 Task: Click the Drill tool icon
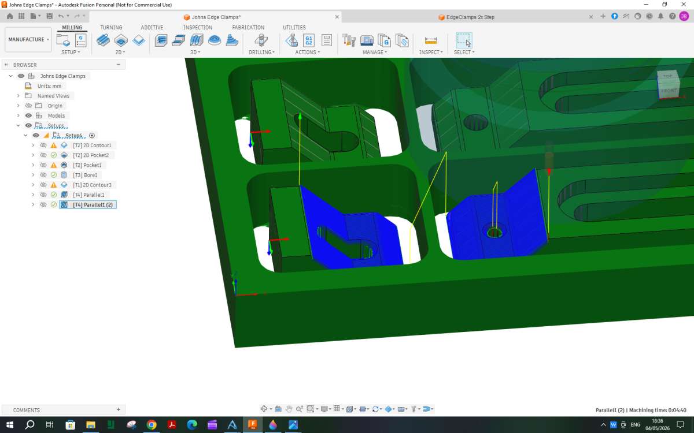(x=261, y=40)
